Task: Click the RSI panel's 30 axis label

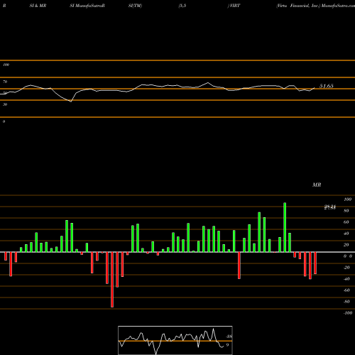Action: click(5, 104)
